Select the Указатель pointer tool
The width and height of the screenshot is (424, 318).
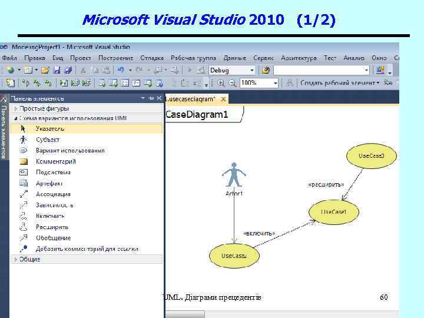pyautogui.click(x=87, y=129)
